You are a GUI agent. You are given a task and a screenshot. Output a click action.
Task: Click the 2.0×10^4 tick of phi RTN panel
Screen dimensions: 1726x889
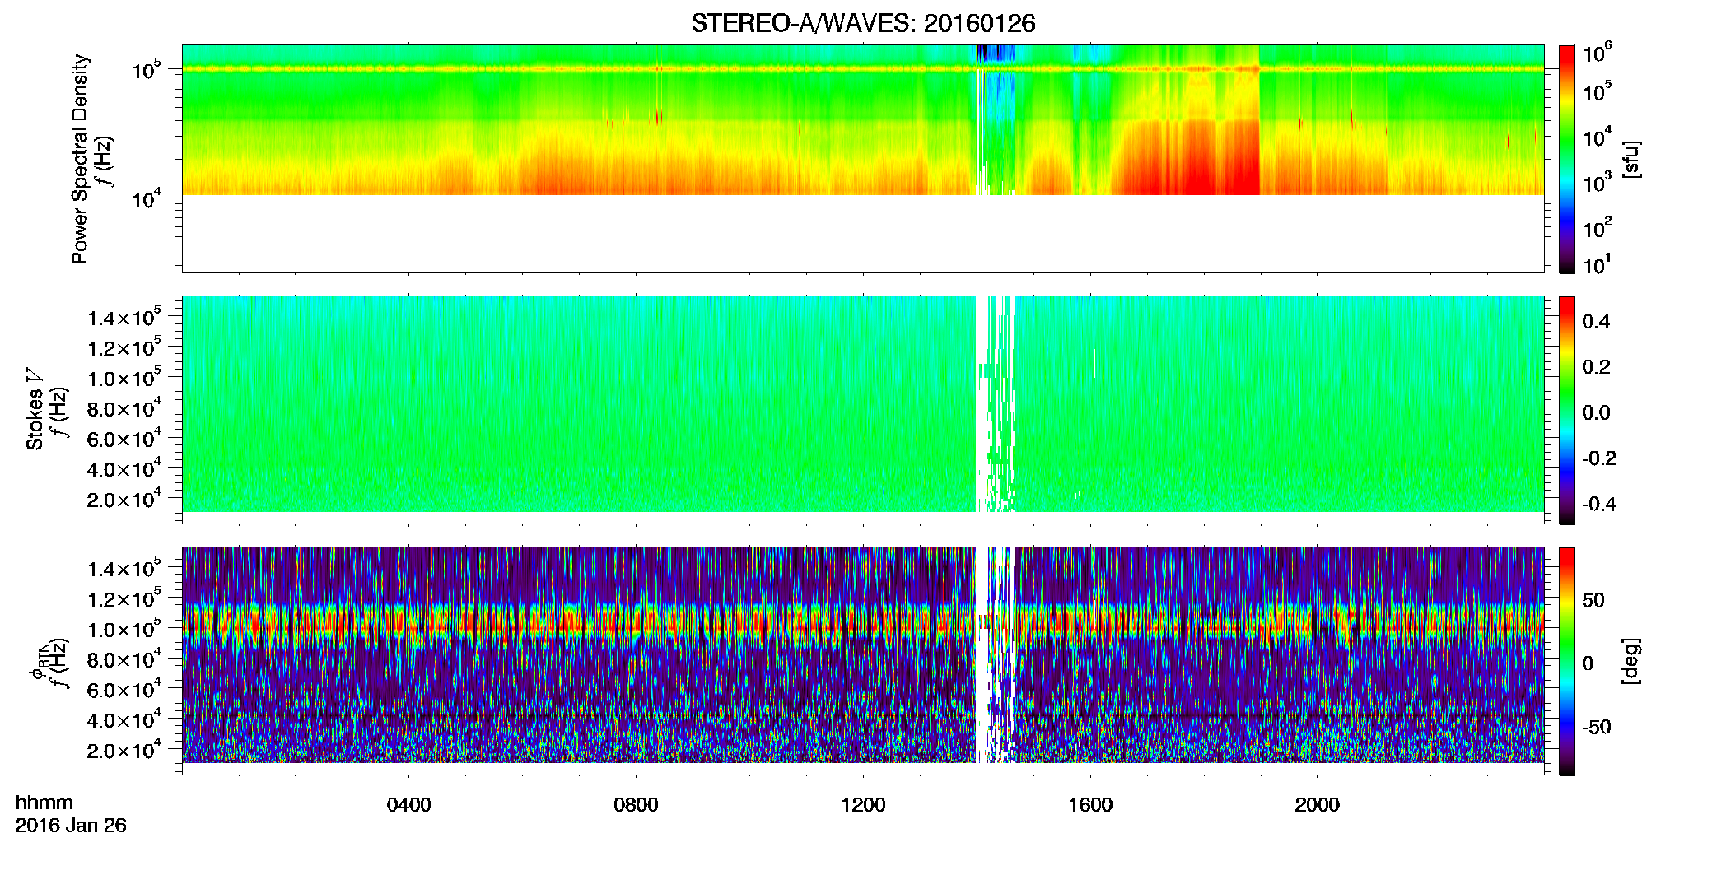click(124, 749)
